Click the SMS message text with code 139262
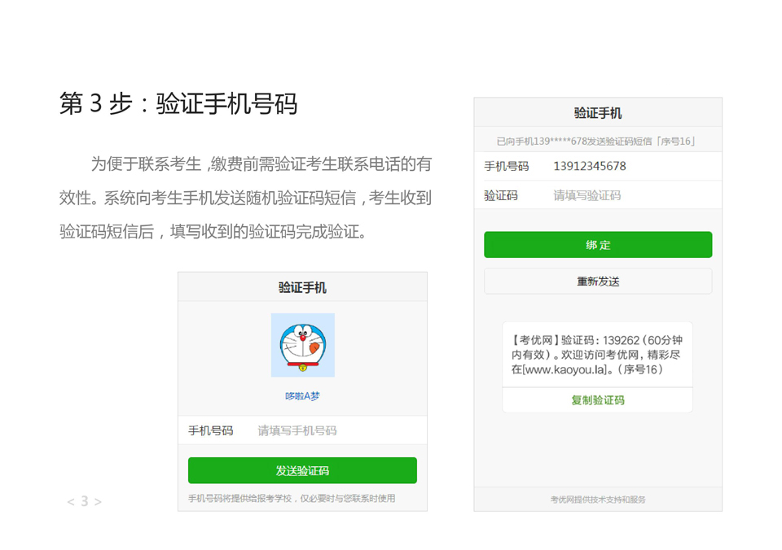The height and width of the screenshot is (550, 782). (597, 355)
